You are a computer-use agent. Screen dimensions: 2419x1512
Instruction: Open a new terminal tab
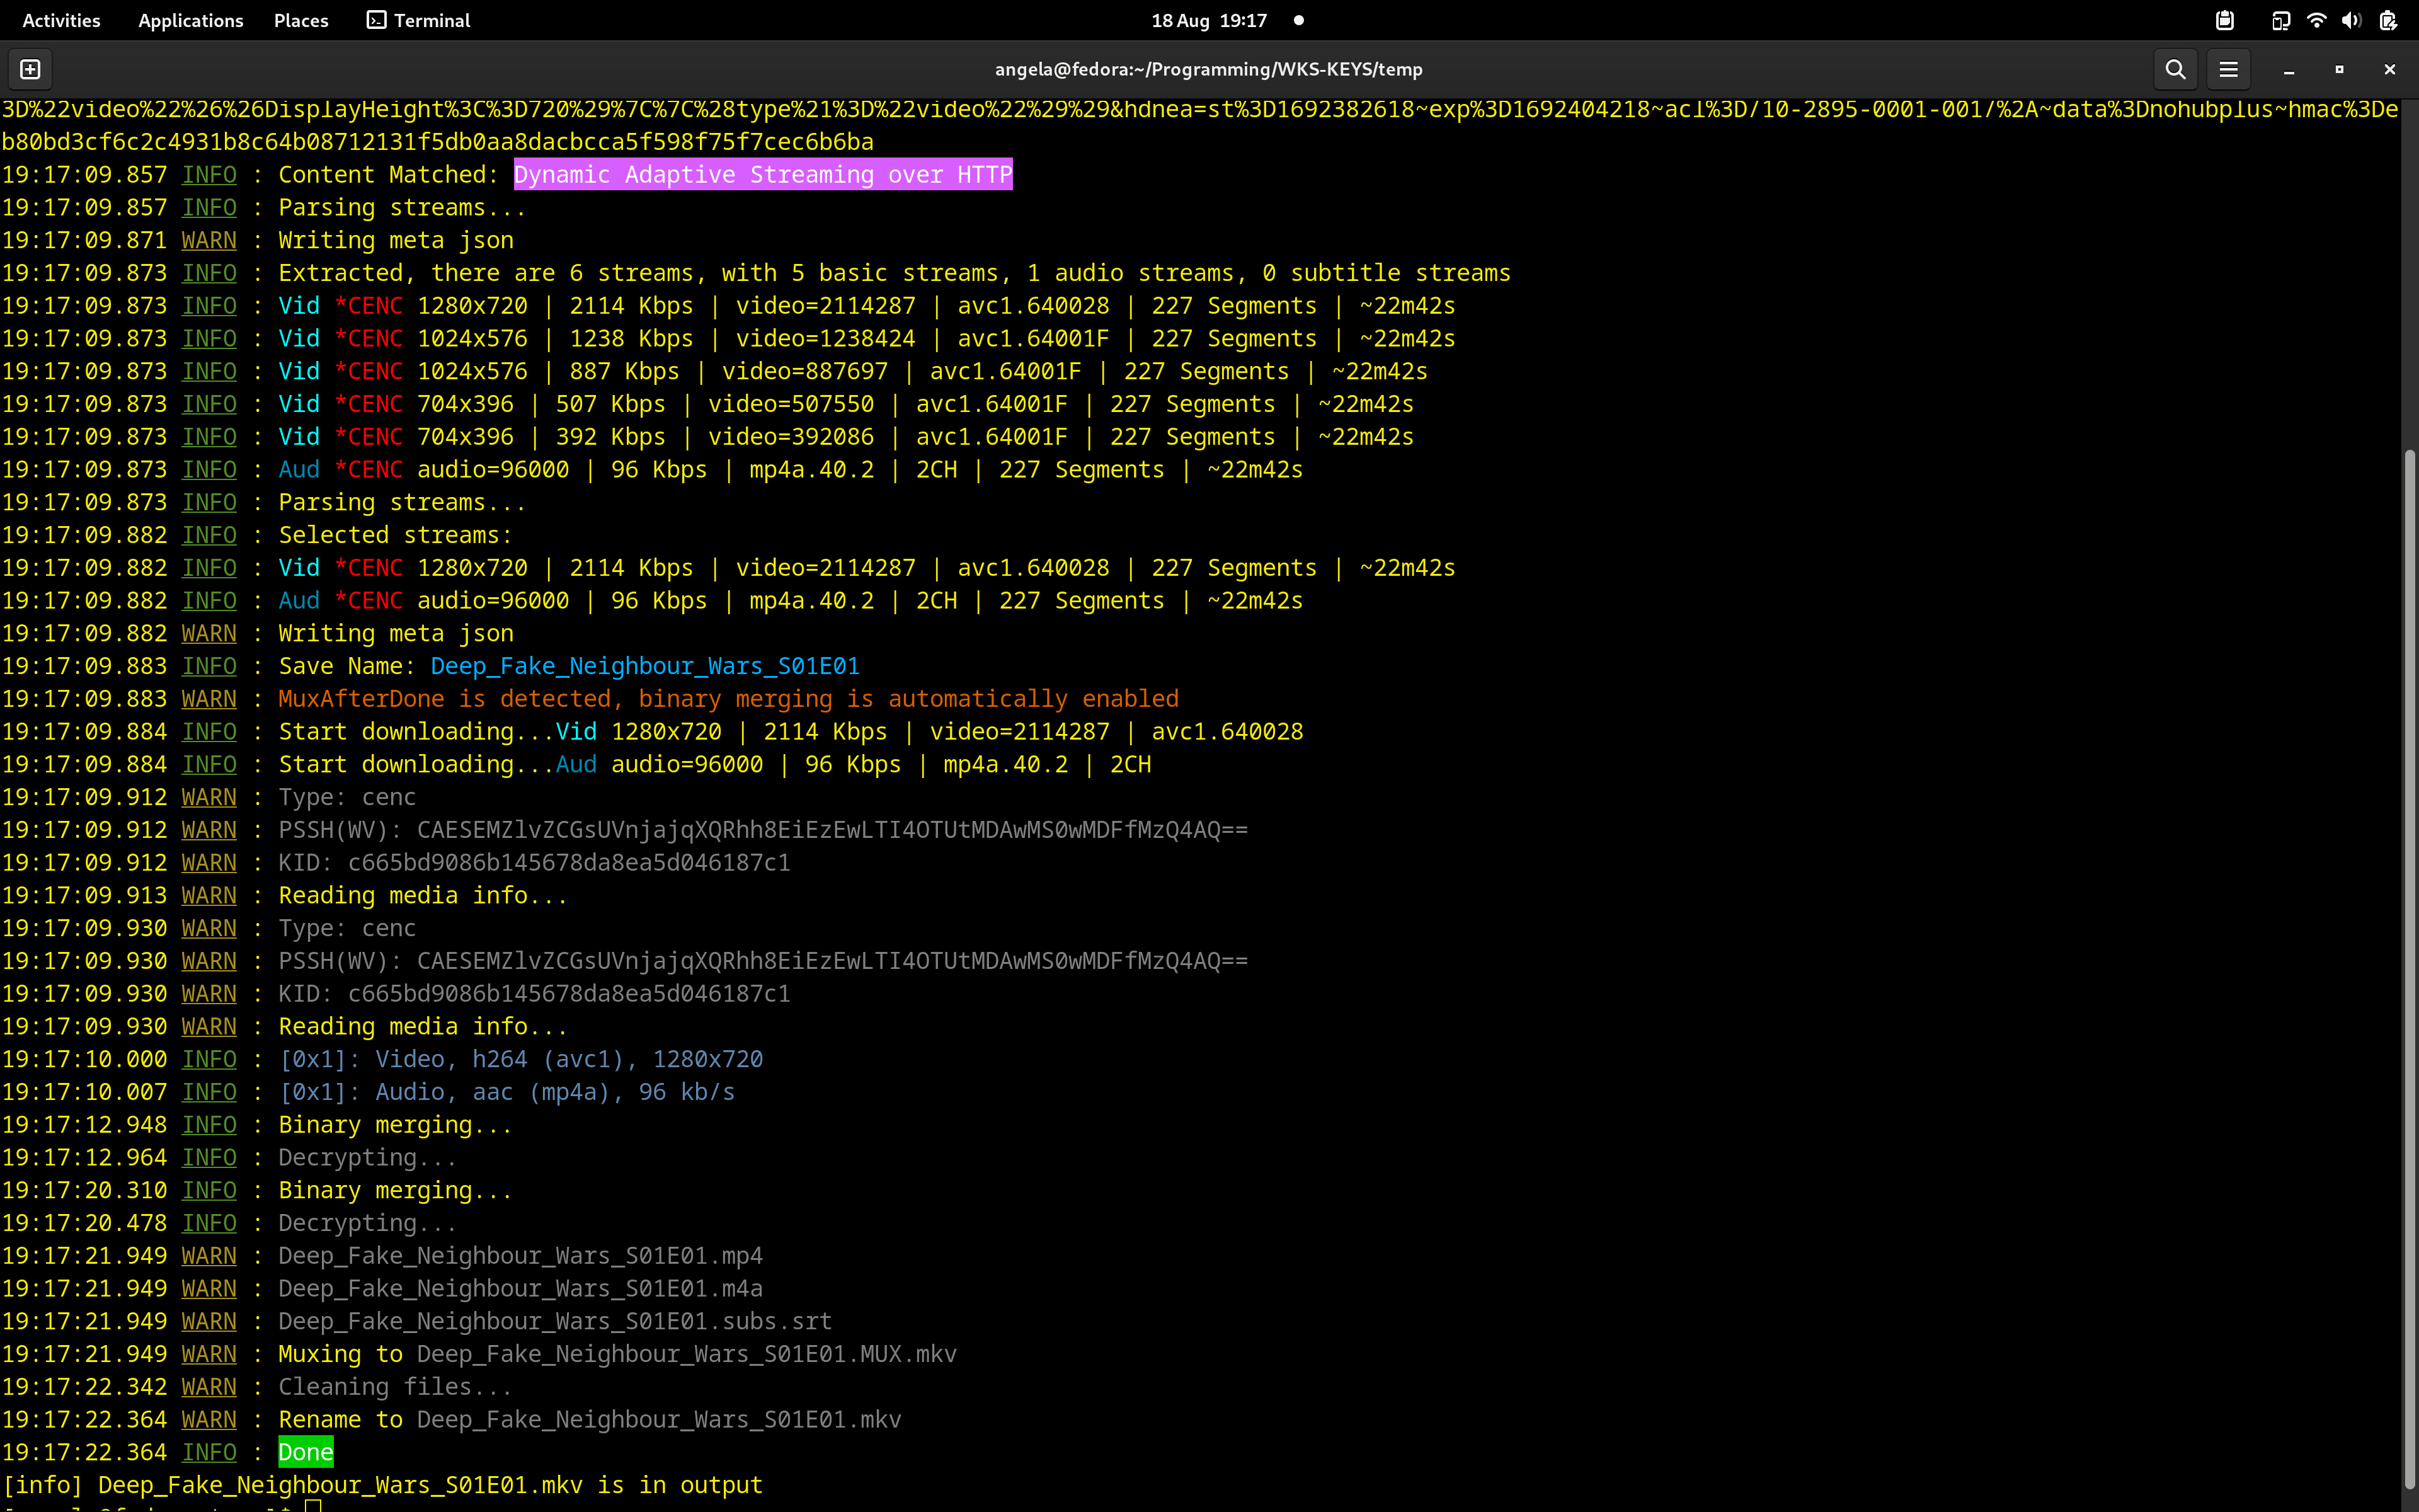[30, 69]
